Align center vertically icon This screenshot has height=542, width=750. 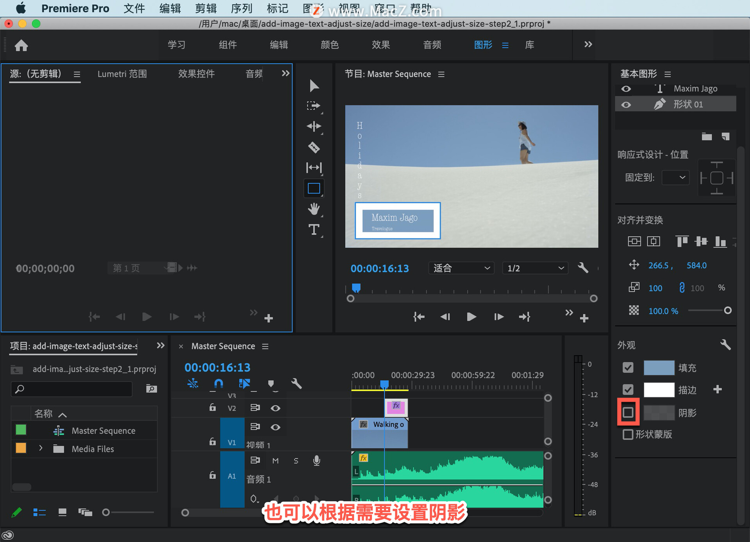pyautogui.click(x=634, y=241)
